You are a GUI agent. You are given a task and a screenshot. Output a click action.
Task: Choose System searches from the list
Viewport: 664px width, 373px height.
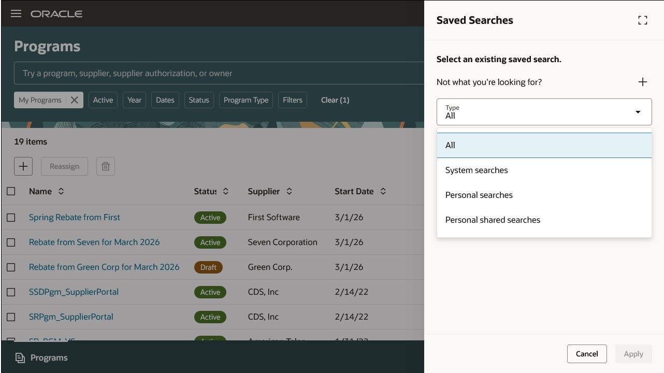pos(477,170)
